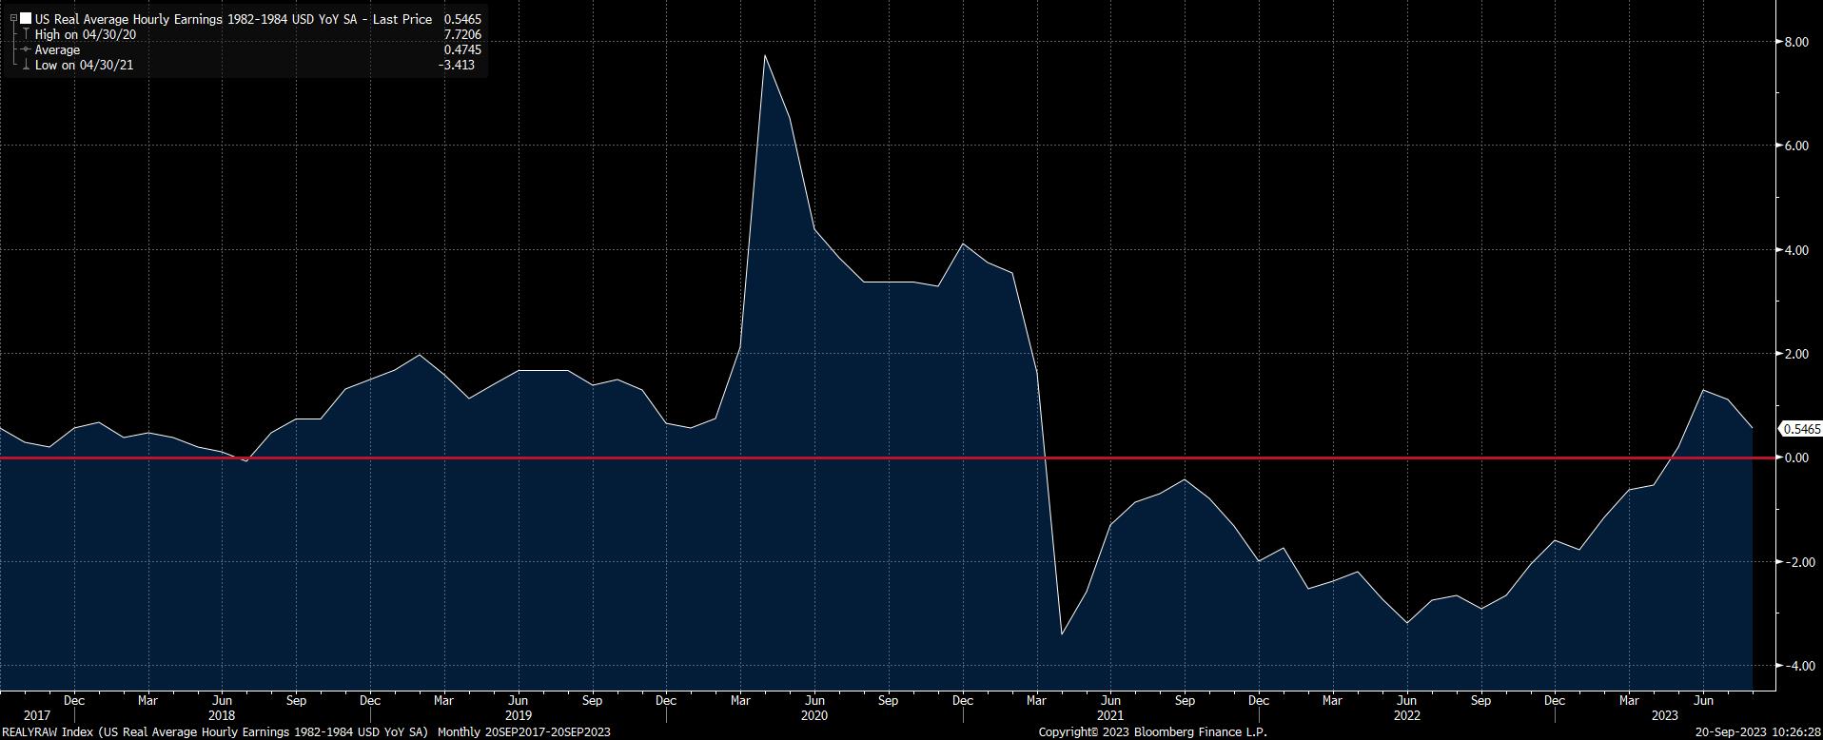Click the 2018 year label on x-axis
Viewport: 1823px width, 740px height.
click(222, 715)
